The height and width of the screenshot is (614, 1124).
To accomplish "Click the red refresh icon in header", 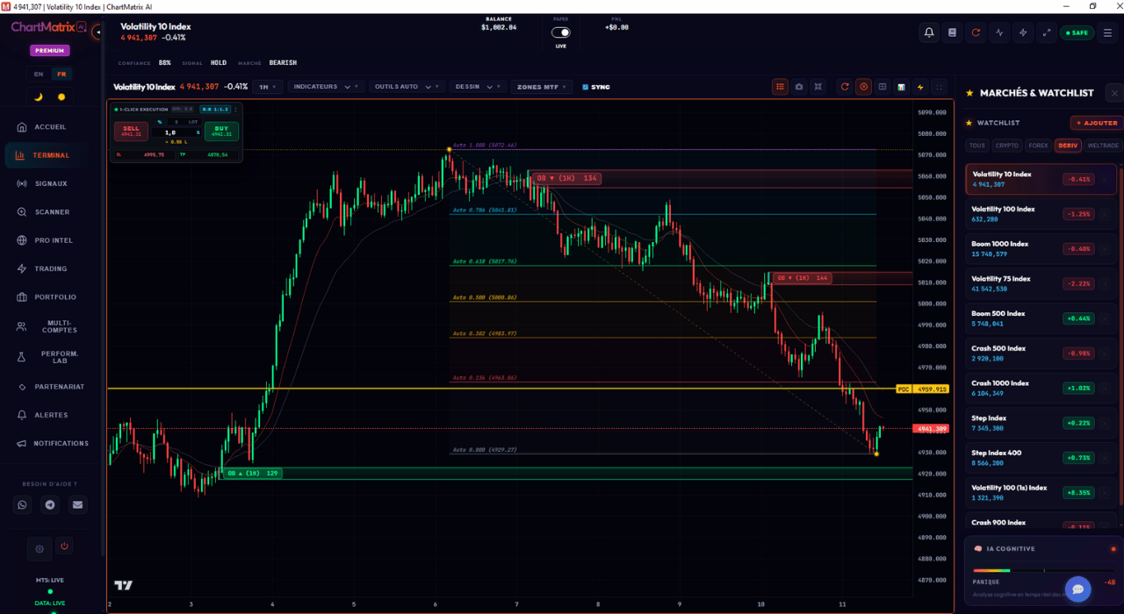I will point(976,32).
